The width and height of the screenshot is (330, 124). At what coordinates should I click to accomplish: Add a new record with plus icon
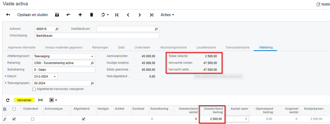(x=80, y=15)
